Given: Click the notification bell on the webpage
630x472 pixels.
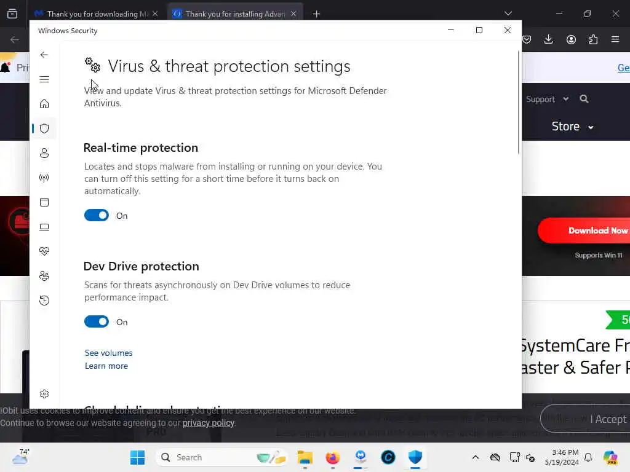Looking at the screenshot, I should (x=6, y=67).
